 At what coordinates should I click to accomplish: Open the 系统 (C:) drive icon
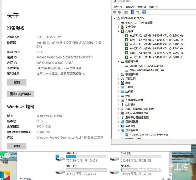[60, 158]
